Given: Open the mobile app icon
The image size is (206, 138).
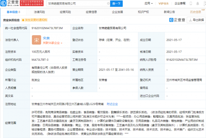Looking at the screenshot, I should (191, 4).
